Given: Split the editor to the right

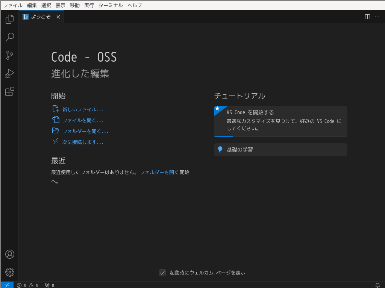Looking at the screenshot, I should 367,17.
